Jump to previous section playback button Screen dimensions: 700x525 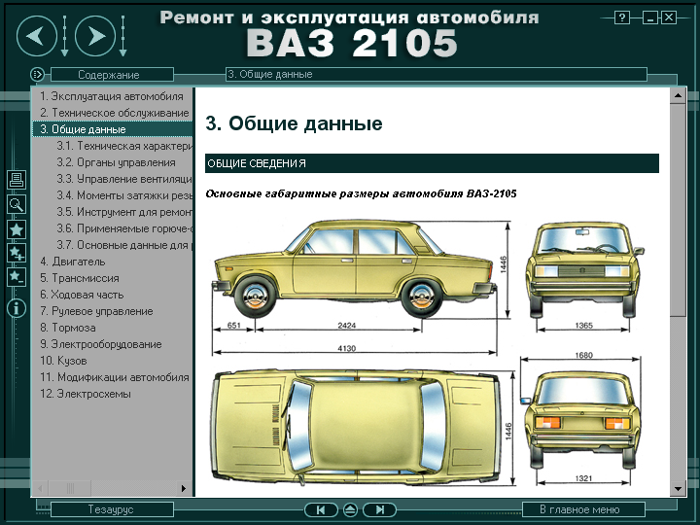[x=321, y=509]
